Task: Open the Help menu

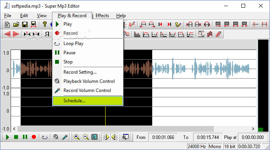Action: pyautogui.click(x=121, y=16)
